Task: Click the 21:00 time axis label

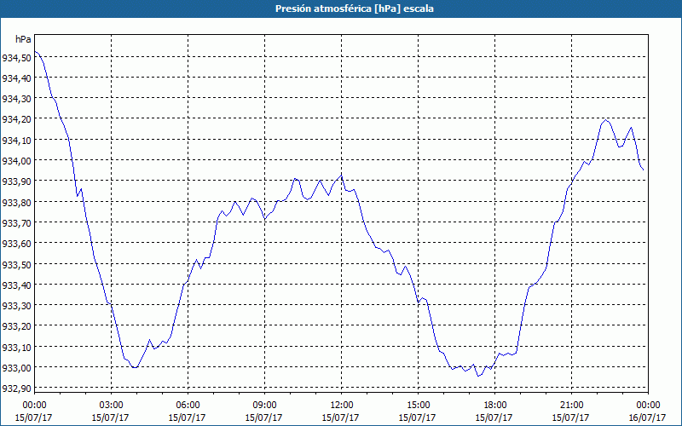Action: coord(571,406)
